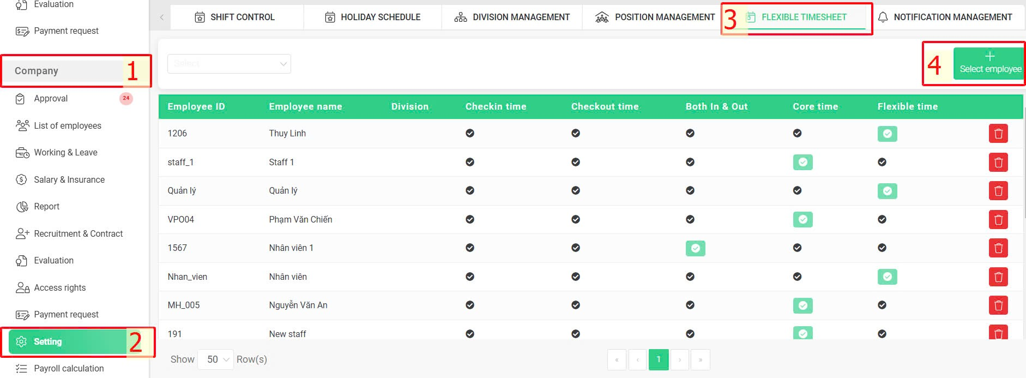Switch to Holiday Schedule tab
Image resolution: width=1026 pixels, height=378 pixels.
[x=373, y=17]
